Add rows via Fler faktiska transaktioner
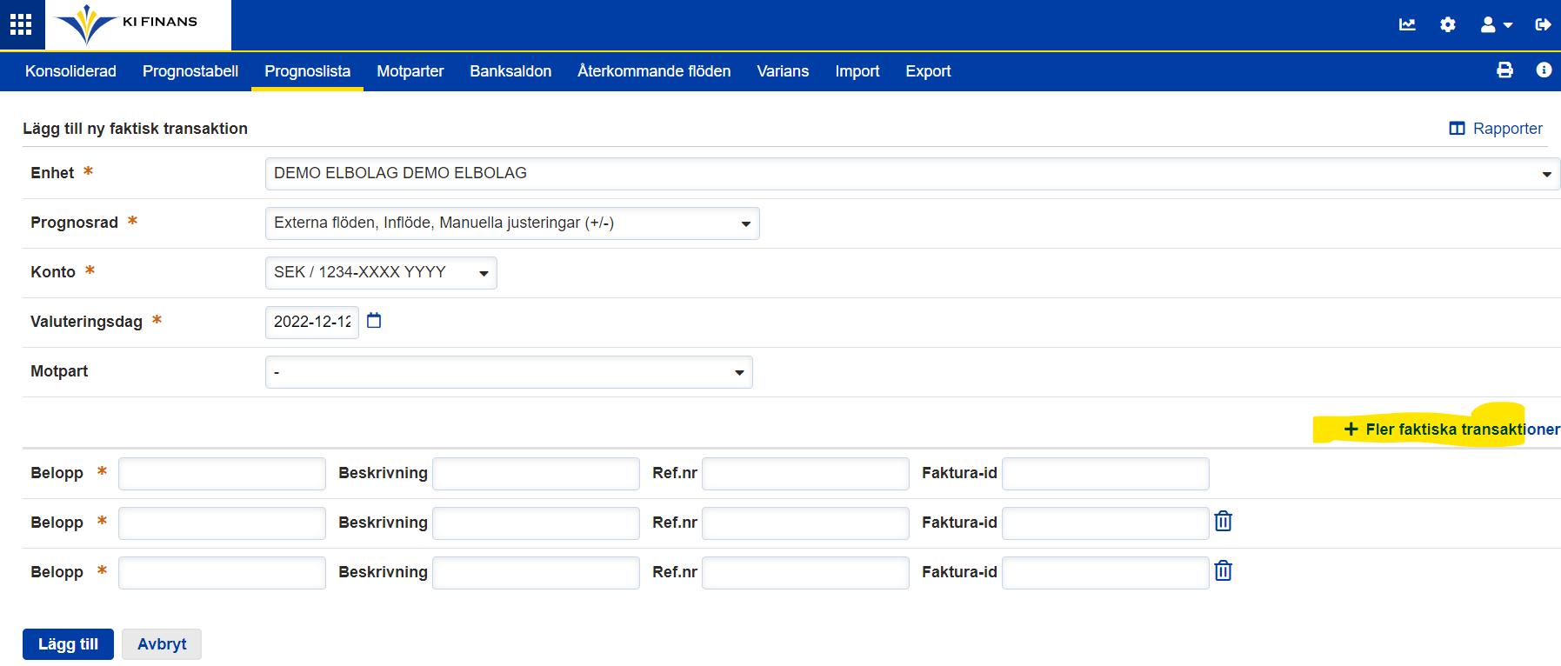 [1451, 430]
